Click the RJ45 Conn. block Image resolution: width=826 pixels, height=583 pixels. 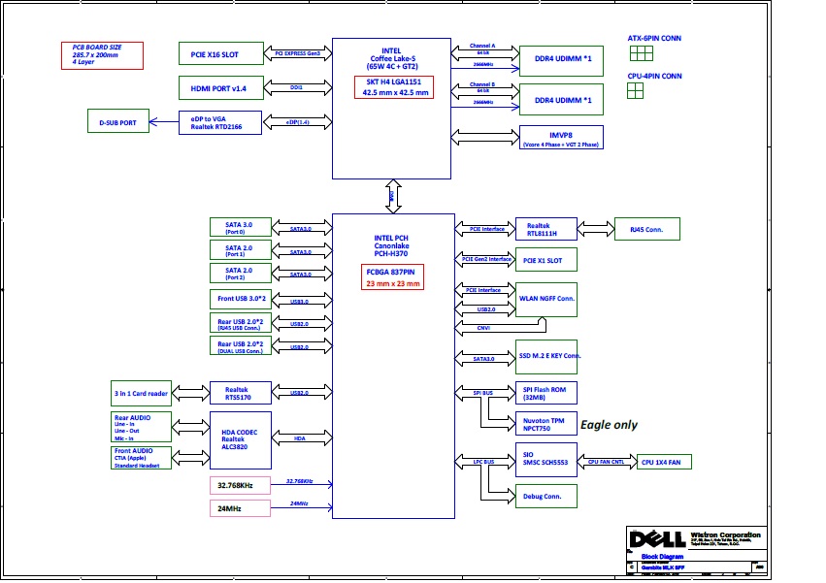click(647, 229)
